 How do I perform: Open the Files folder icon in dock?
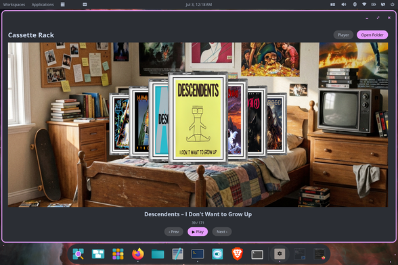click(158, 254)
